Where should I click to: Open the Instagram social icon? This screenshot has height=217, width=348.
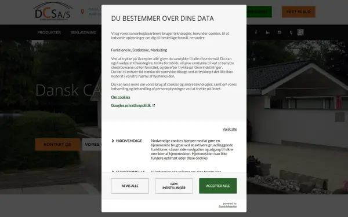[x=280, y=32]
